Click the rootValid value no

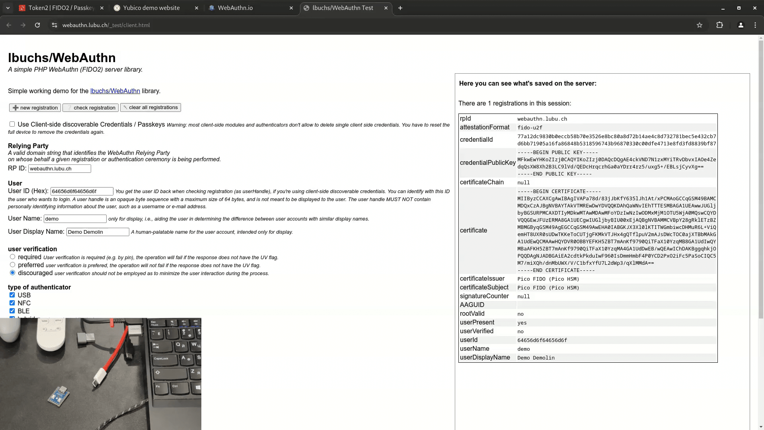pos(520,314)
